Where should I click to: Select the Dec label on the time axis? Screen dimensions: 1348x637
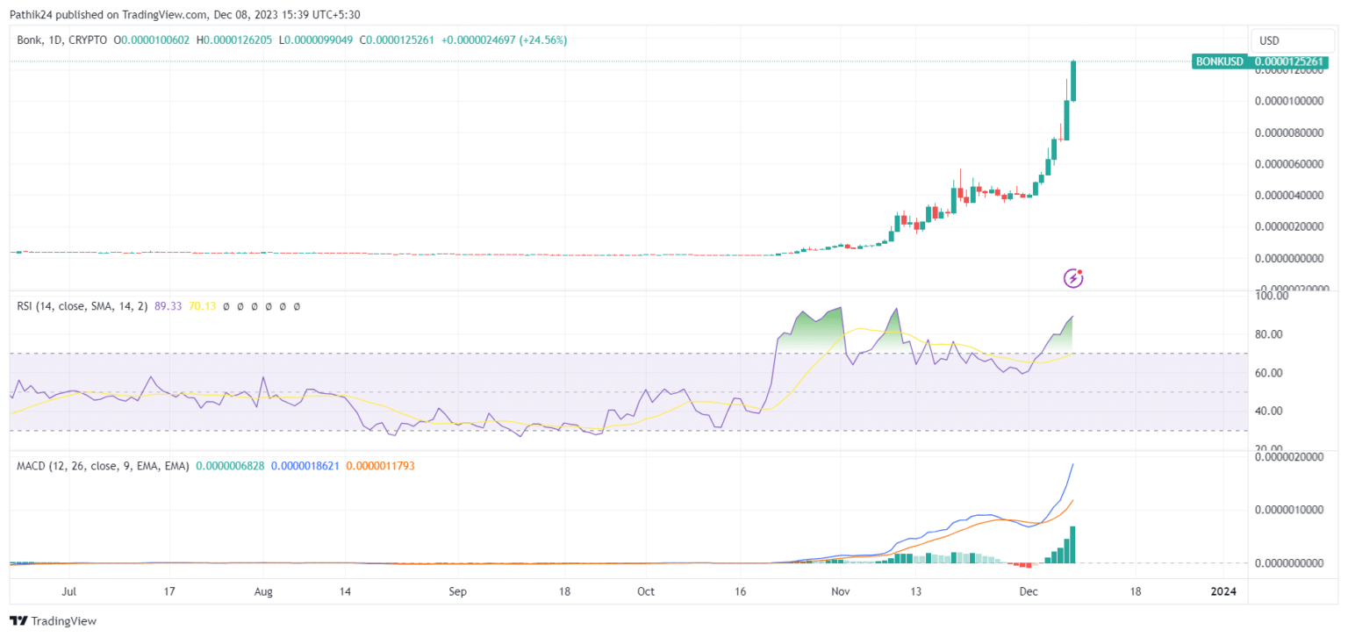(x=1028, y=591)
